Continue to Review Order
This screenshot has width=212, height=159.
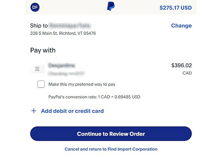[x=111, y=134]
